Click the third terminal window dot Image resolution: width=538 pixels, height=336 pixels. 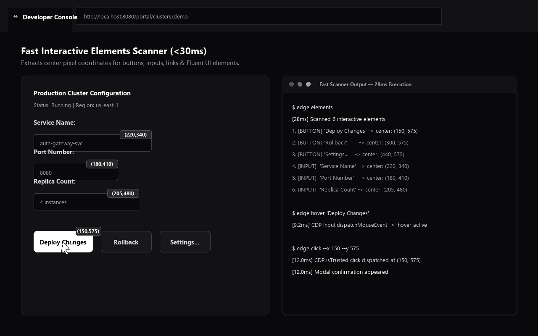pyautogui.click(x=308, y=84)
